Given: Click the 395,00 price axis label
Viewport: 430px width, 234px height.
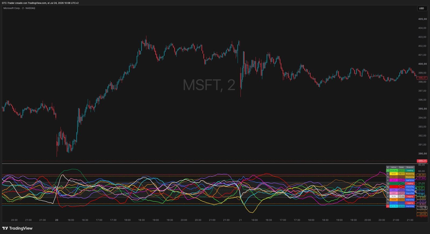Looking at the screenshot, I should (422, 109).
